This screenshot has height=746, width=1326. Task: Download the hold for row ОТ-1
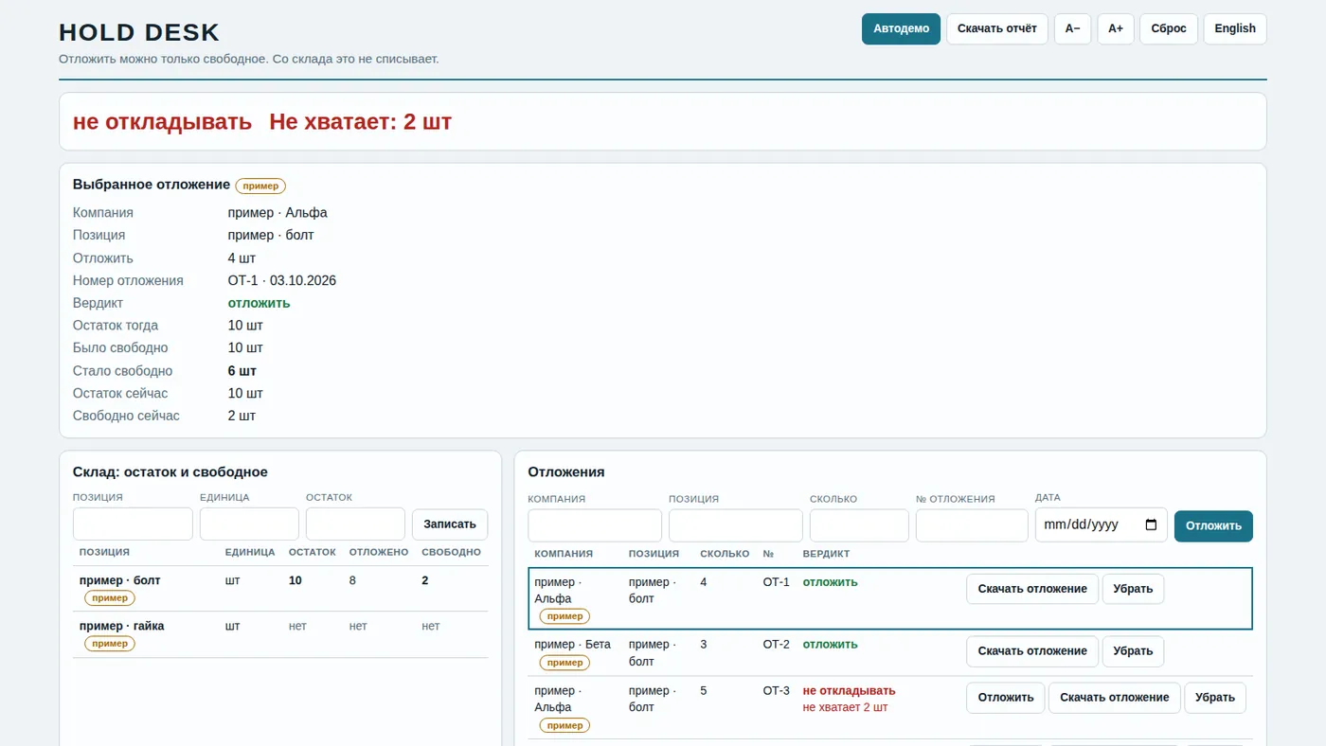tap(1032, 589)
